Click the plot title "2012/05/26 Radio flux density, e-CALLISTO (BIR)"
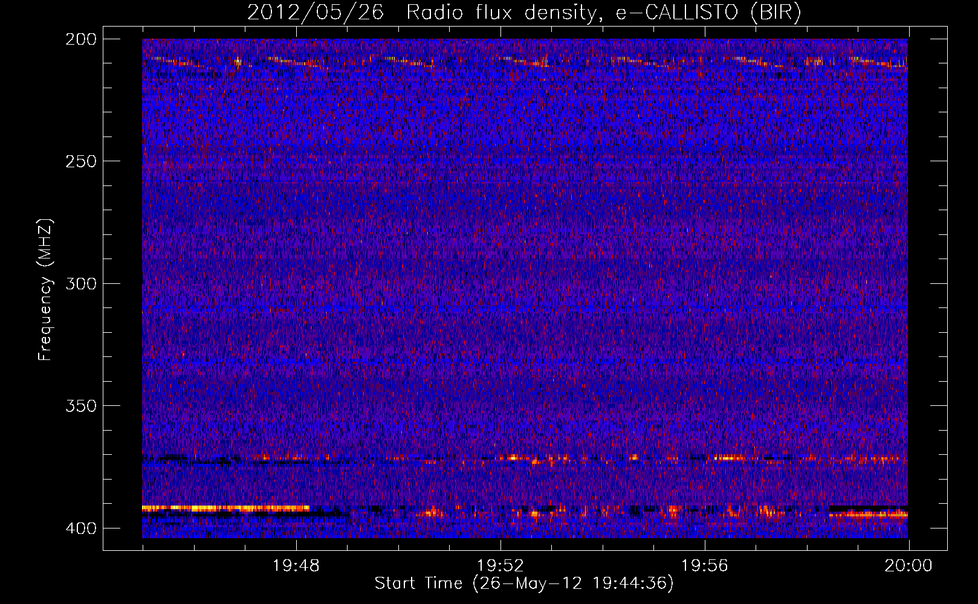 pos(524,13)
